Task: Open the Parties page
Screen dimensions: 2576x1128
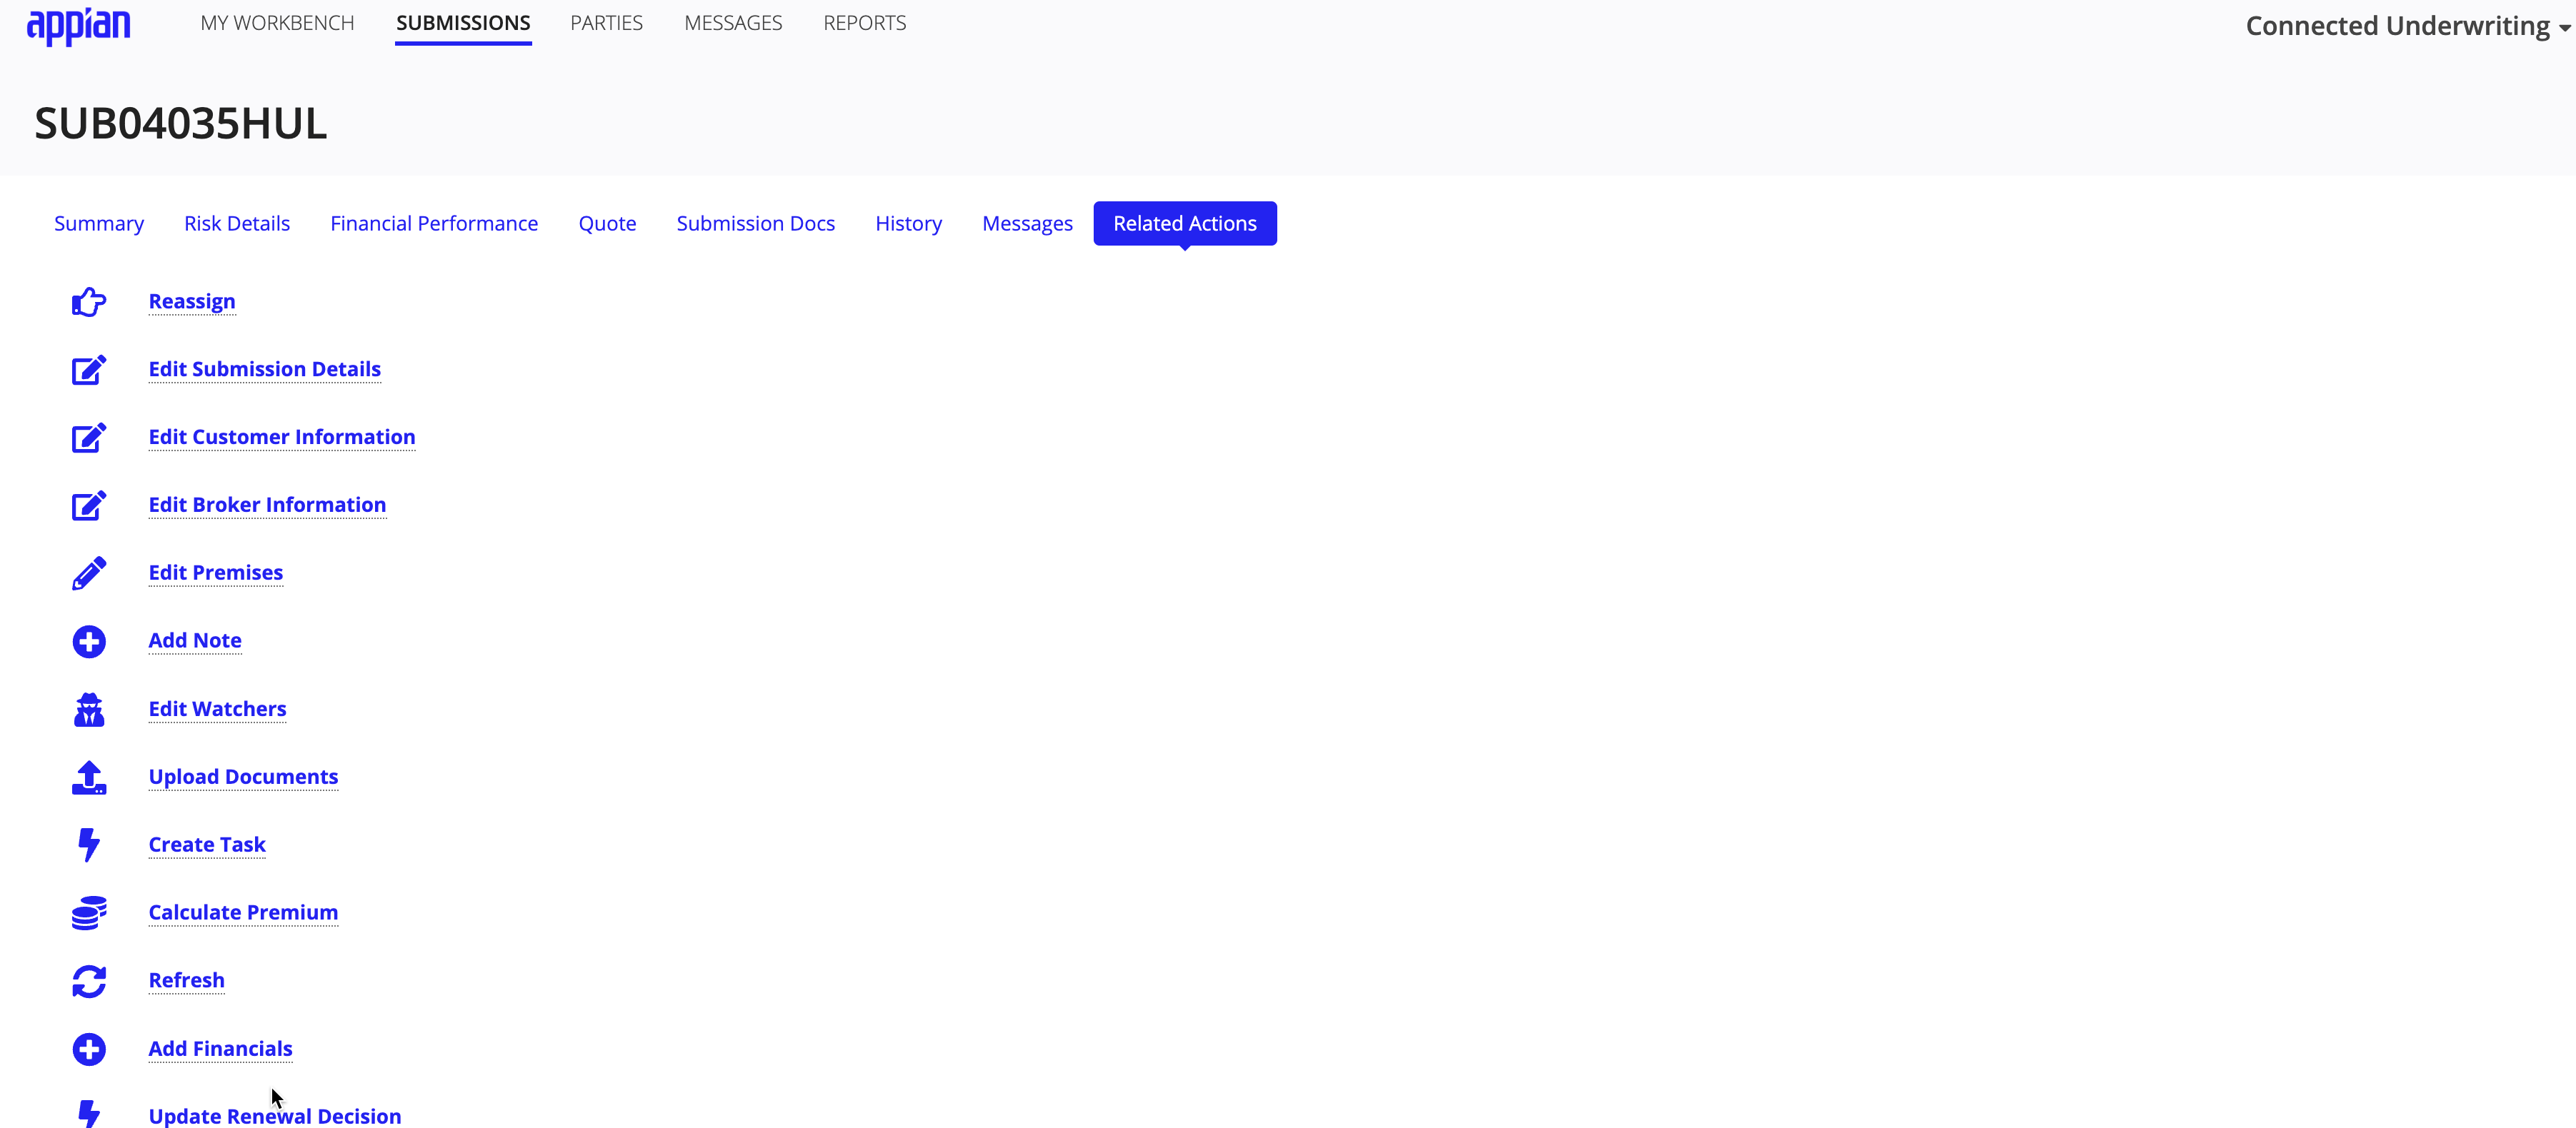Action: tap(606, 23)
